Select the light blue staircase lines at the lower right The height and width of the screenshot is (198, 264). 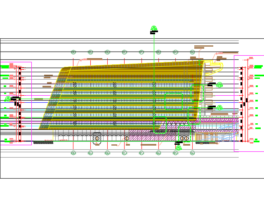coord(225,132)
